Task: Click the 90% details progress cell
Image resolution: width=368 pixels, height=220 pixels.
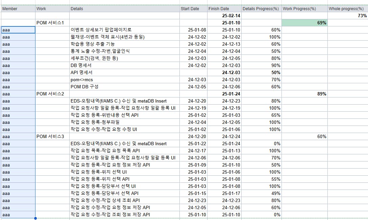Action: tap(262, 65)
